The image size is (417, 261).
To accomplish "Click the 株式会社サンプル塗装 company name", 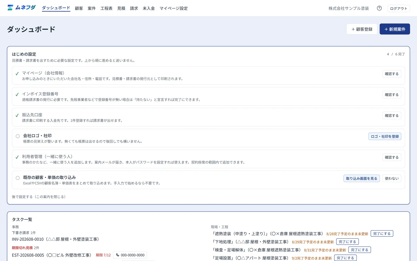I will point(349,8).
